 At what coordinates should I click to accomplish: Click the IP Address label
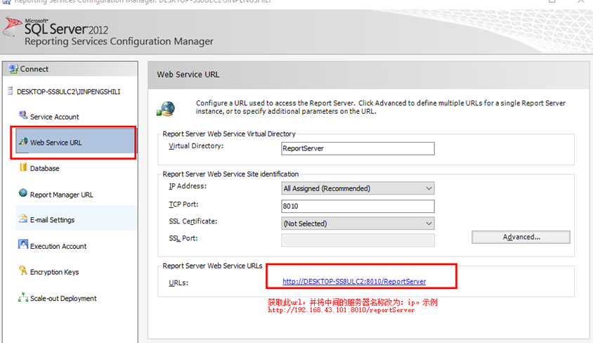click(x=188, y=186)
